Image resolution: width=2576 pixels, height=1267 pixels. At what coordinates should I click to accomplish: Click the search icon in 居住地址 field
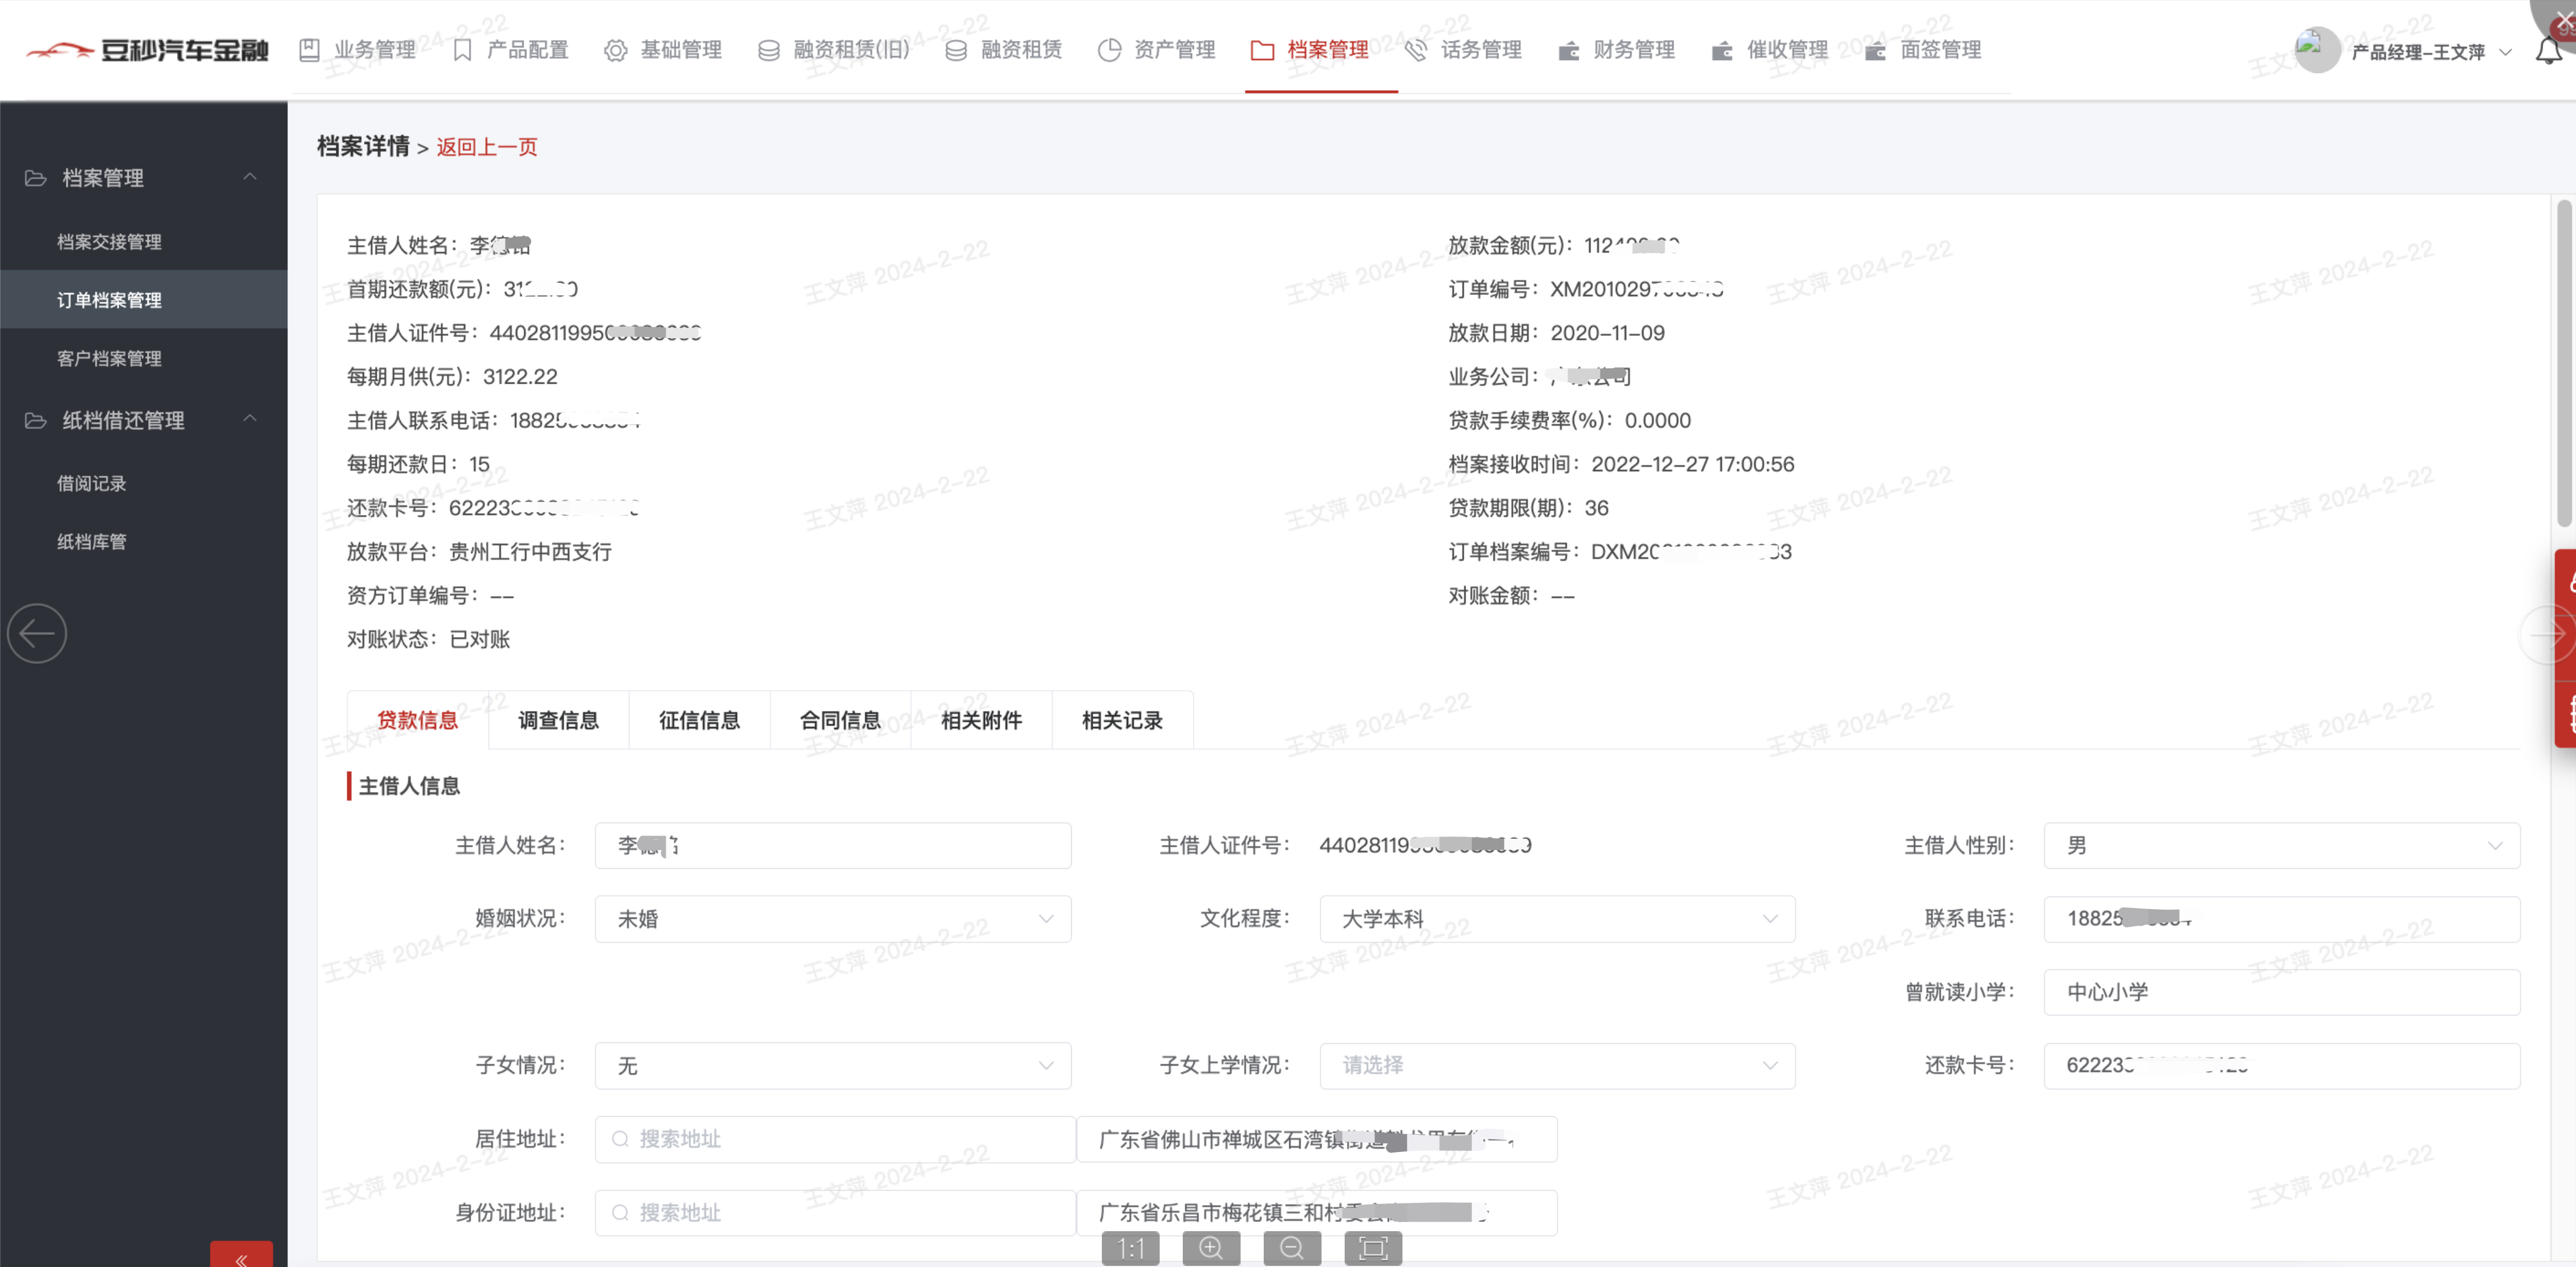(620, 1139)
